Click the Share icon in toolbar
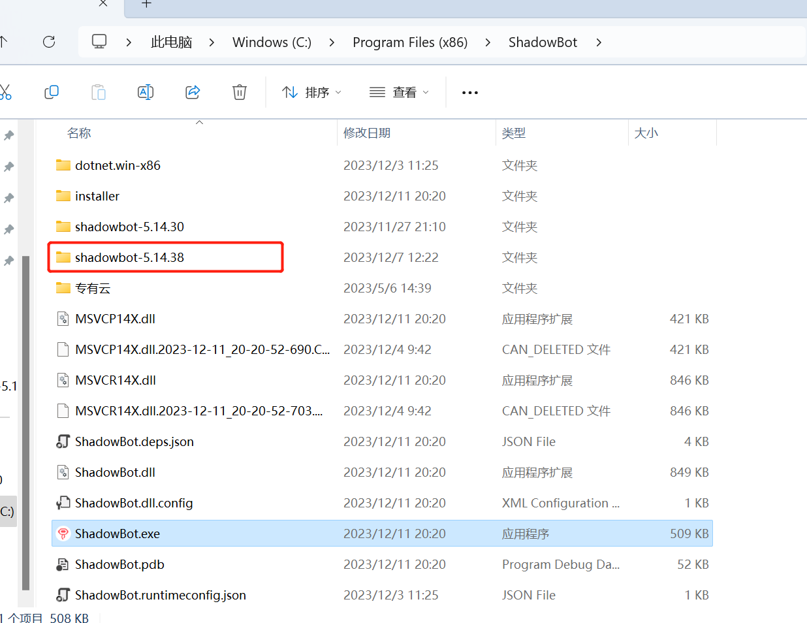807x623 pixels. click(x=193, y=92)
